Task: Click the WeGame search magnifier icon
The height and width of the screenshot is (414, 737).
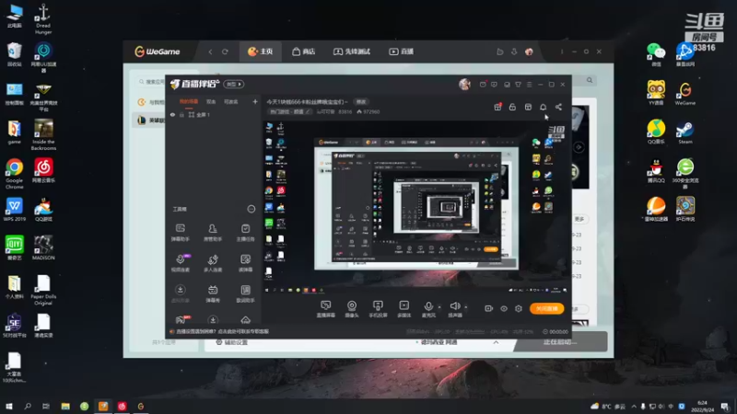Action: [x=590, y=80]
